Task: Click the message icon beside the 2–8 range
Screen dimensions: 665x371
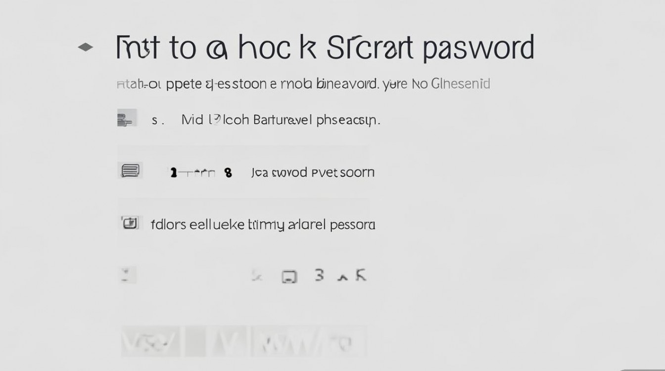Action: [x=130, y=171]
